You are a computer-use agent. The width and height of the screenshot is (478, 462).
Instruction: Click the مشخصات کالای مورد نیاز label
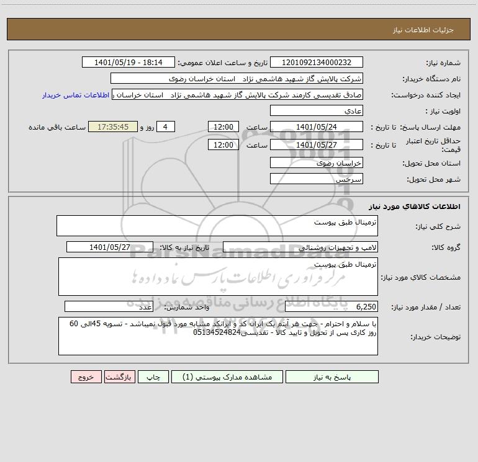pyautogui.click(x=421, y=277)
